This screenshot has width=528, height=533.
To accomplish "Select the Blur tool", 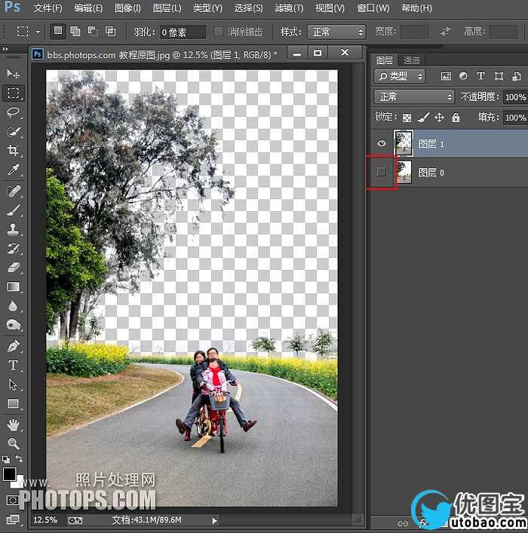I will pyautogui.click(x=13, y=306).
